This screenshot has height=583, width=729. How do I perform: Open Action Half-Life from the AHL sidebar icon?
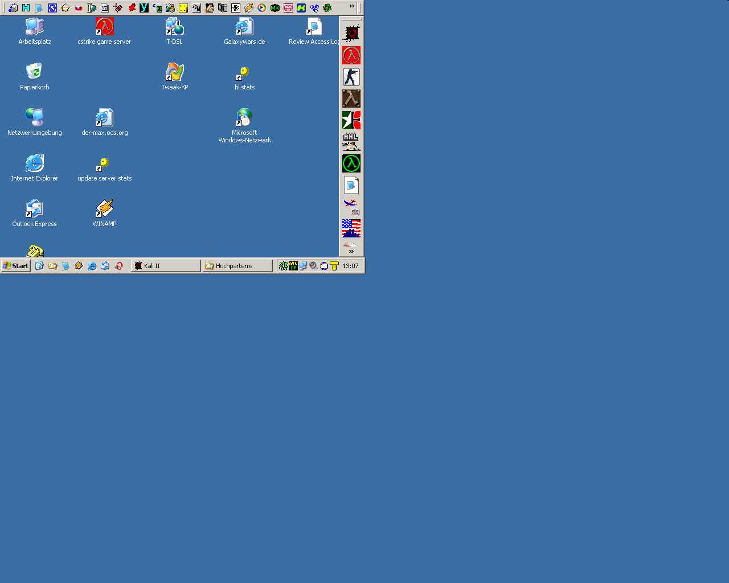pyautogui.click(x=351, y=141)
